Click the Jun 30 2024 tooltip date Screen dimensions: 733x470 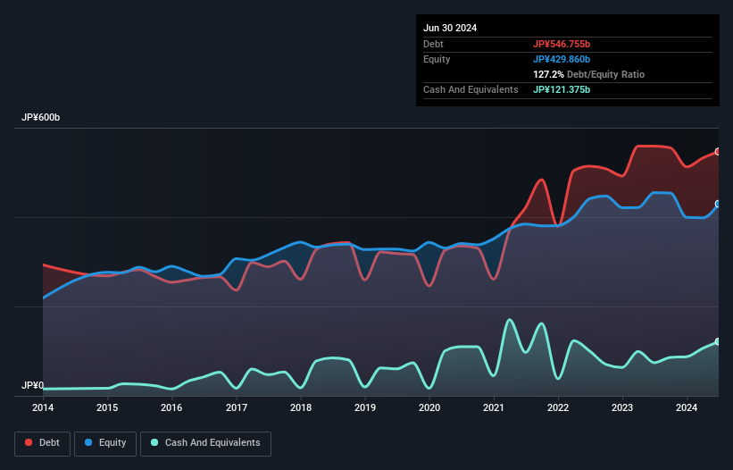tap(450, 28)
